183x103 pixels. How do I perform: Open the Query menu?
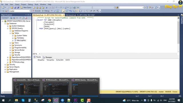pyautogui.click(x=17, y=4)
